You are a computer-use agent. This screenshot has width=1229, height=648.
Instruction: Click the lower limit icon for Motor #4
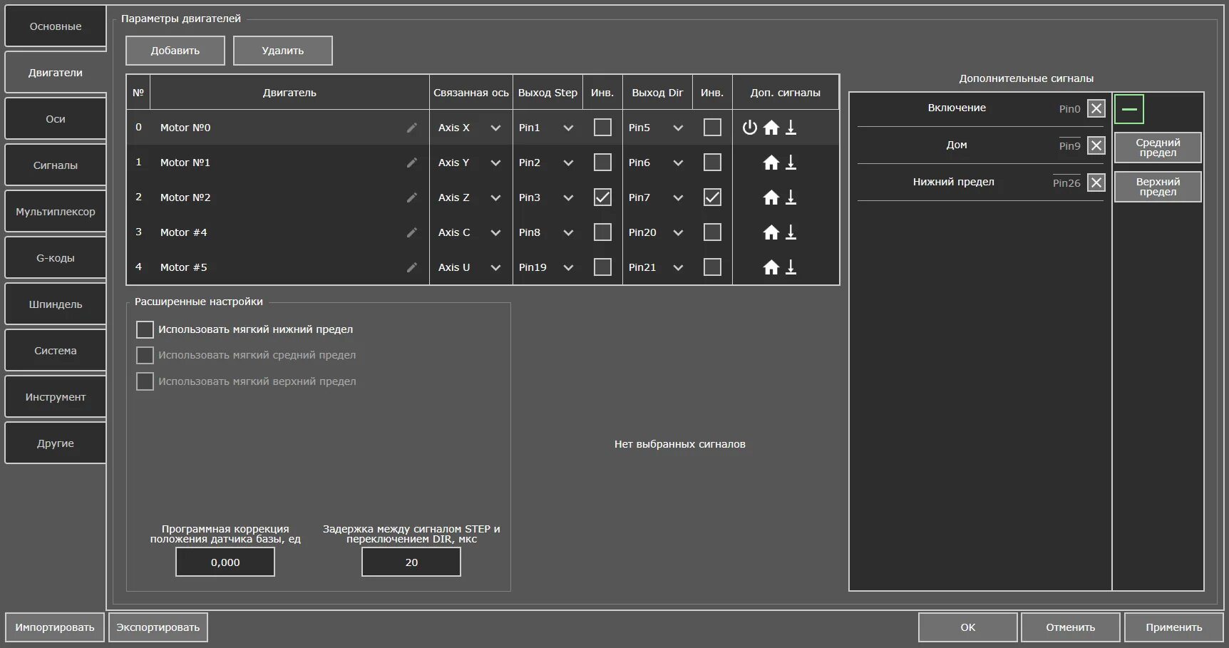pyautogui.click(x=791, y=232)
